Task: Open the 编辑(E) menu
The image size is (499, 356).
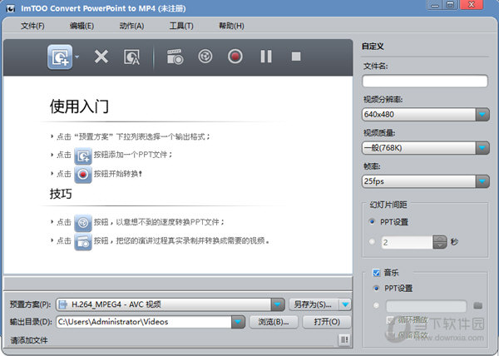Action: (x=82, y=26)
